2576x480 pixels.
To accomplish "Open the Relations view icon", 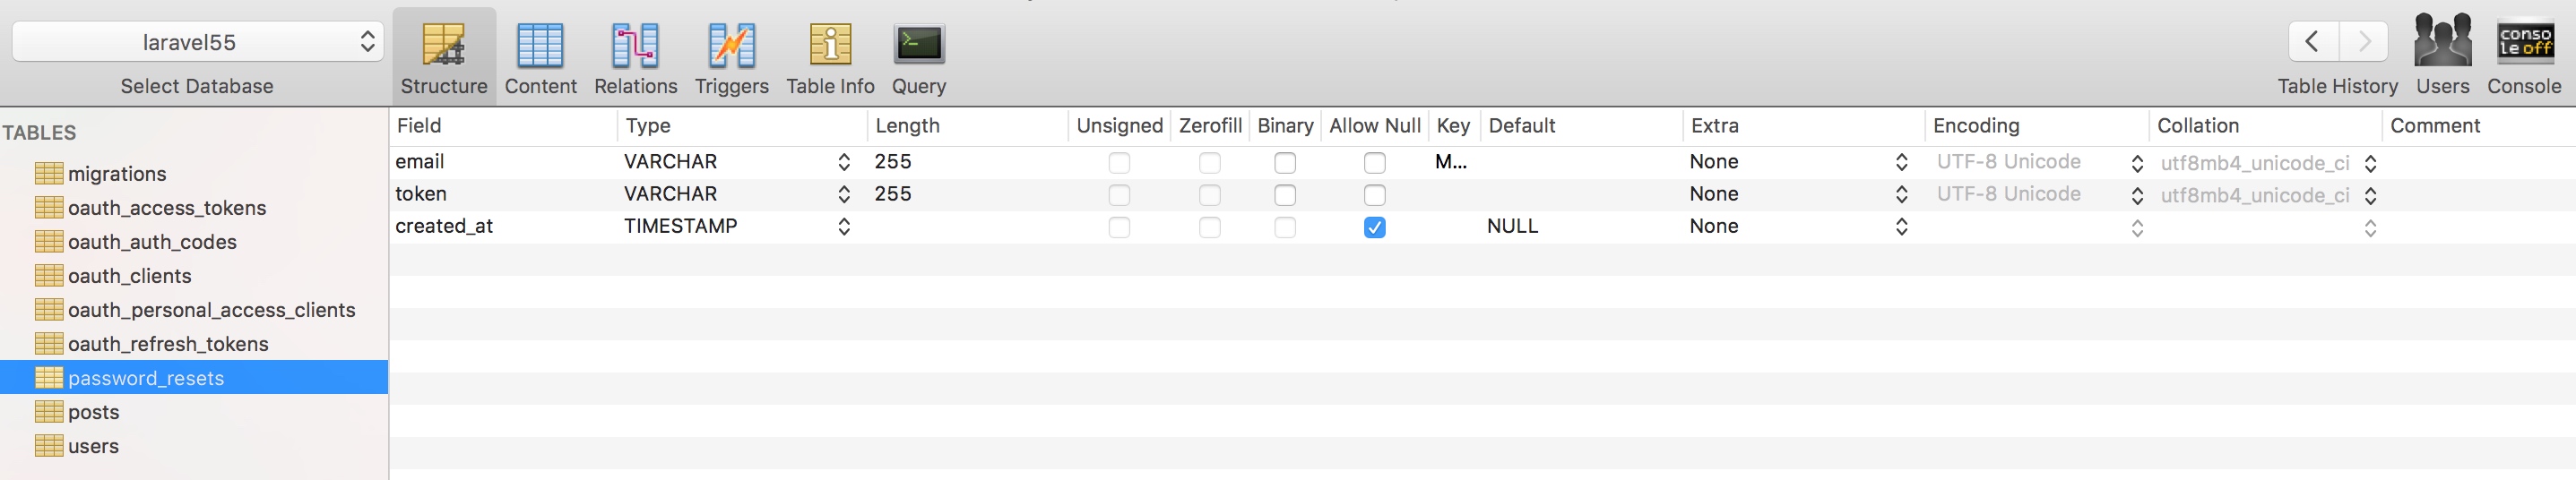I will [x=635, y=46].
